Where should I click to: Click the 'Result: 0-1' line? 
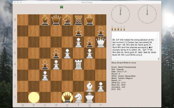(116, 80)
